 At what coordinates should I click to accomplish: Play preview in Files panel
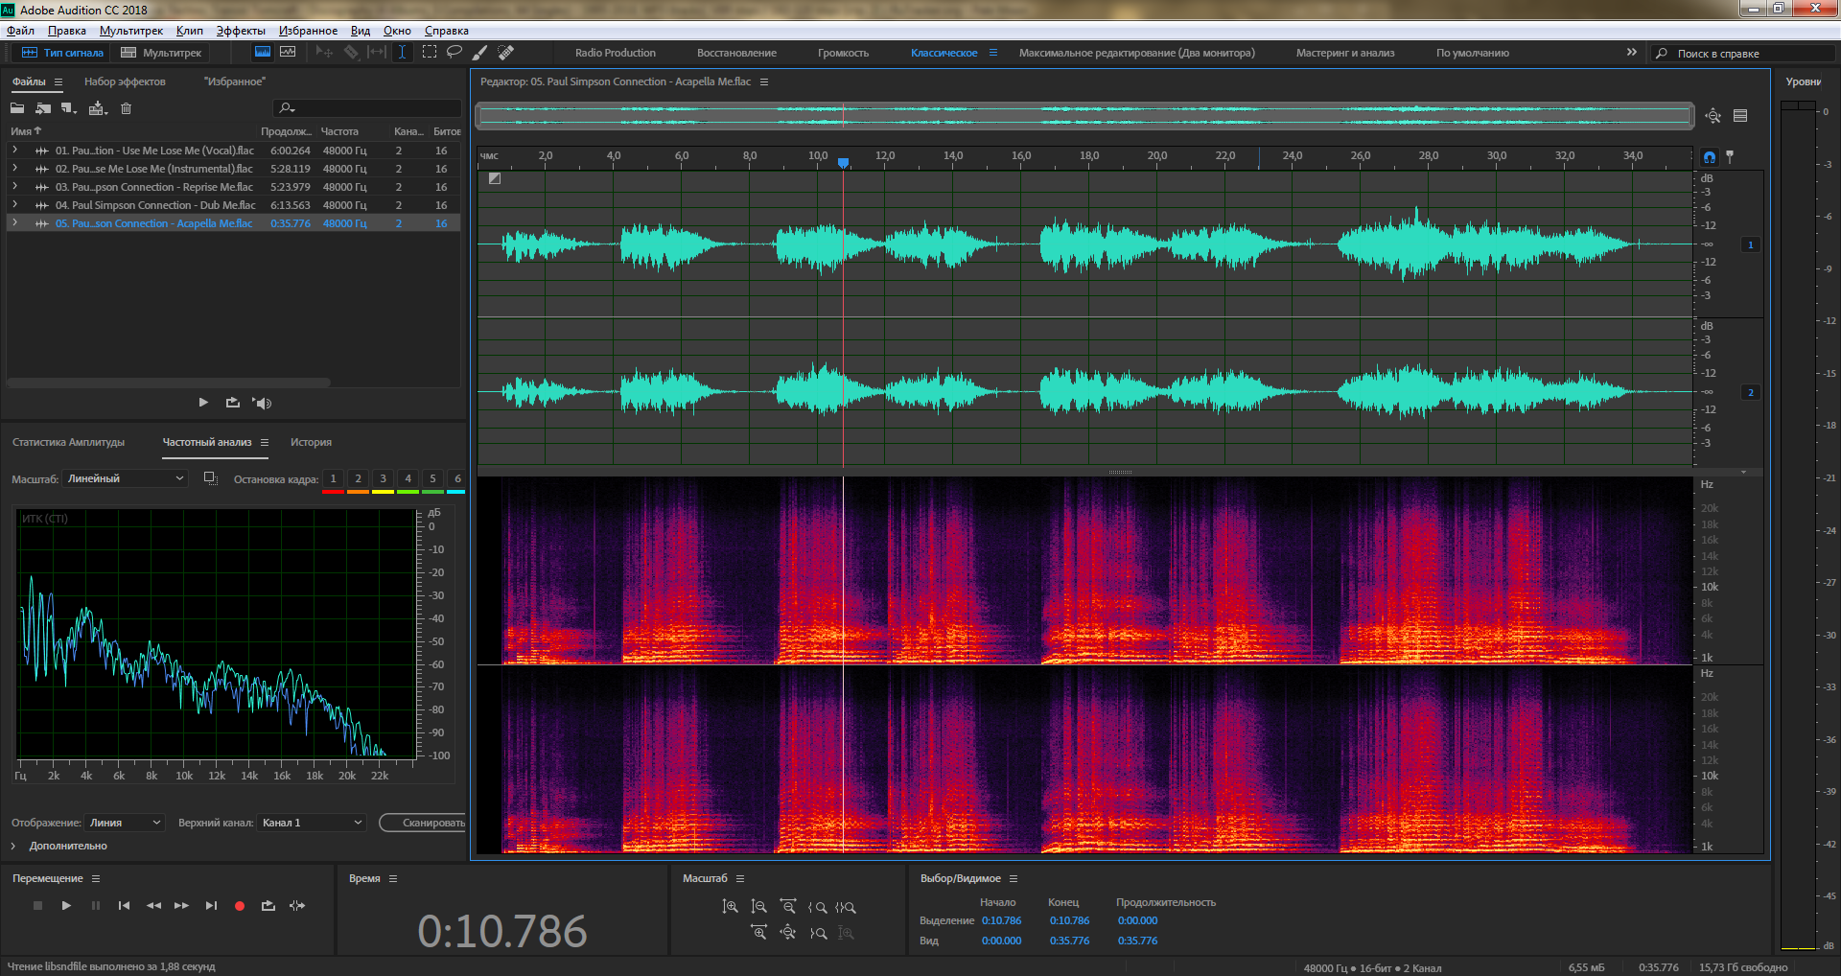point(203,403)
